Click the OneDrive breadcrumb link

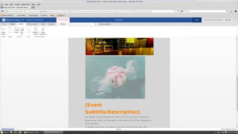(x=30, y=20)
